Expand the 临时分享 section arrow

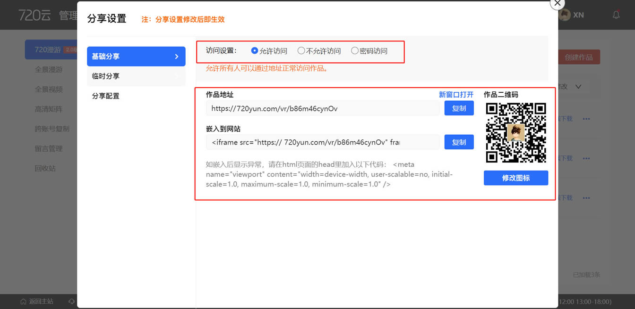177,76
